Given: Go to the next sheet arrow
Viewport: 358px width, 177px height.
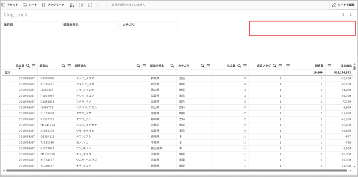Looking at the screenshot, I should pyautogui.click(x=351, y=15).
